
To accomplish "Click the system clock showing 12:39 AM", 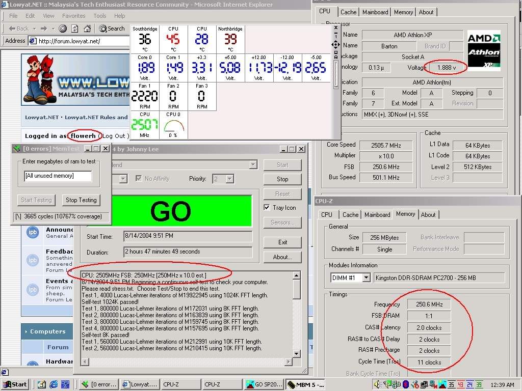I will click(502, 385).
